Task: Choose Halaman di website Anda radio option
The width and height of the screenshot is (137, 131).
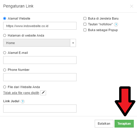Action: (5, 35)
